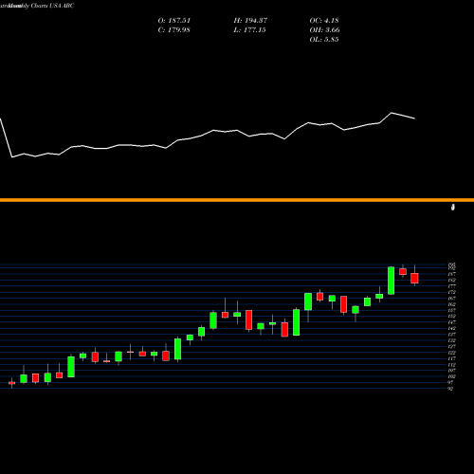Click the OH: 3.66 percentage reading
The height and width of the screenshot is (474, 474).
pos(324,30)
